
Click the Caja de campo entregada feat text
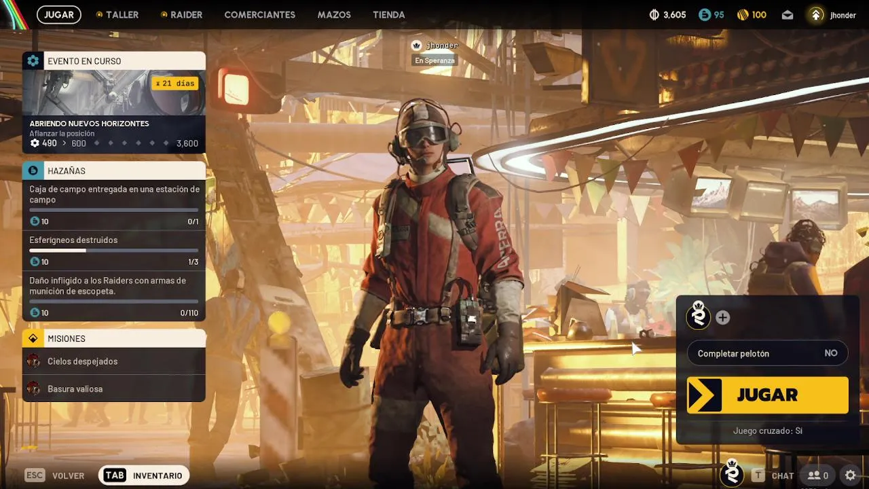pyautogui.click(x=114, y=194)
